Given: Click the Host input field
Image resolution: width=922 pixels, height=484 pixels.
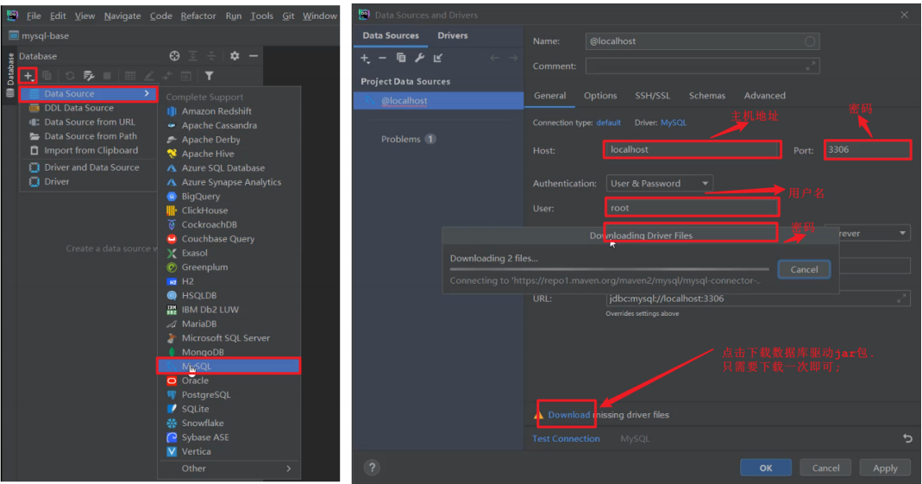Looking at the screenshot, I should (692, 149).
